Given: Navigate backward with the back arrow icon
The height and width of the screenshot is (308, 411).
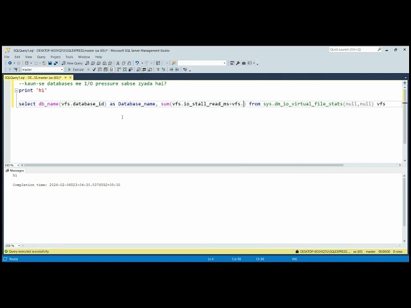Looking at the screenshot, I should click(10, 63).
